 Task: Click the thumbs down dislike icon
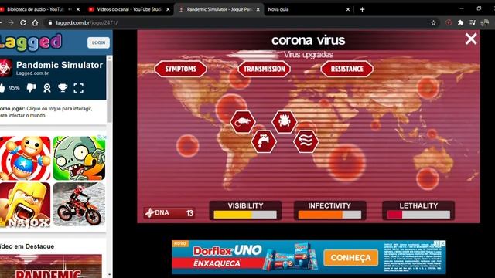pyautogui.click(x=31, y=87)
